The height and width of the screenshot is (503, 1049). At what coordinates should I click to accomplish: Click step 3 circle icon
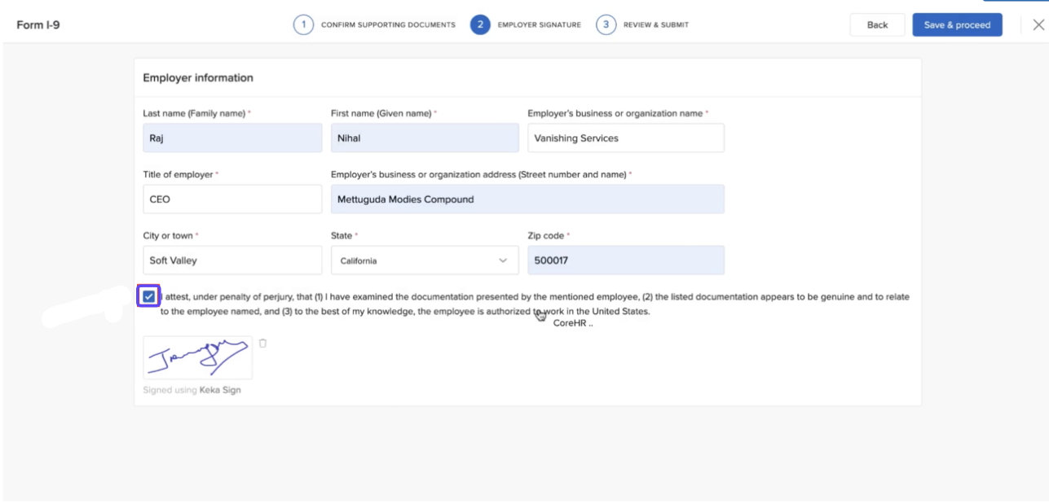606,25
